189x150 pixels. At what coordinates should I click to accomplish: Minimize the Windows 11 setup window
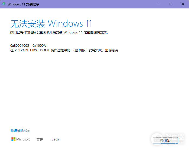pyautogui.click(x=158, y=4)
